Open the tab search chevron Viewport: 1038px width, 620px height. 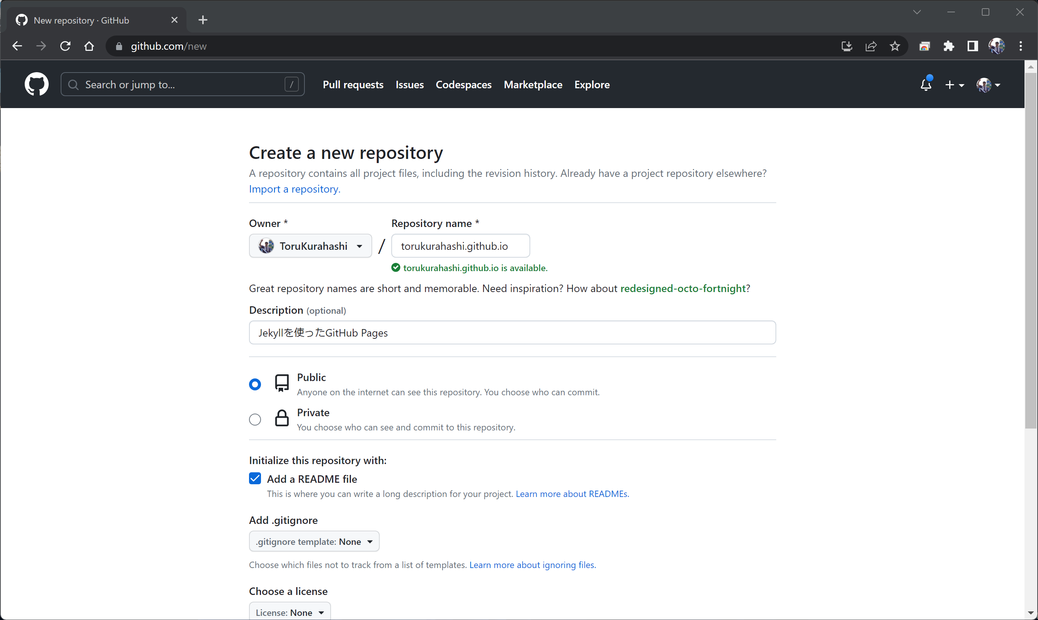[x=917, y=12]
